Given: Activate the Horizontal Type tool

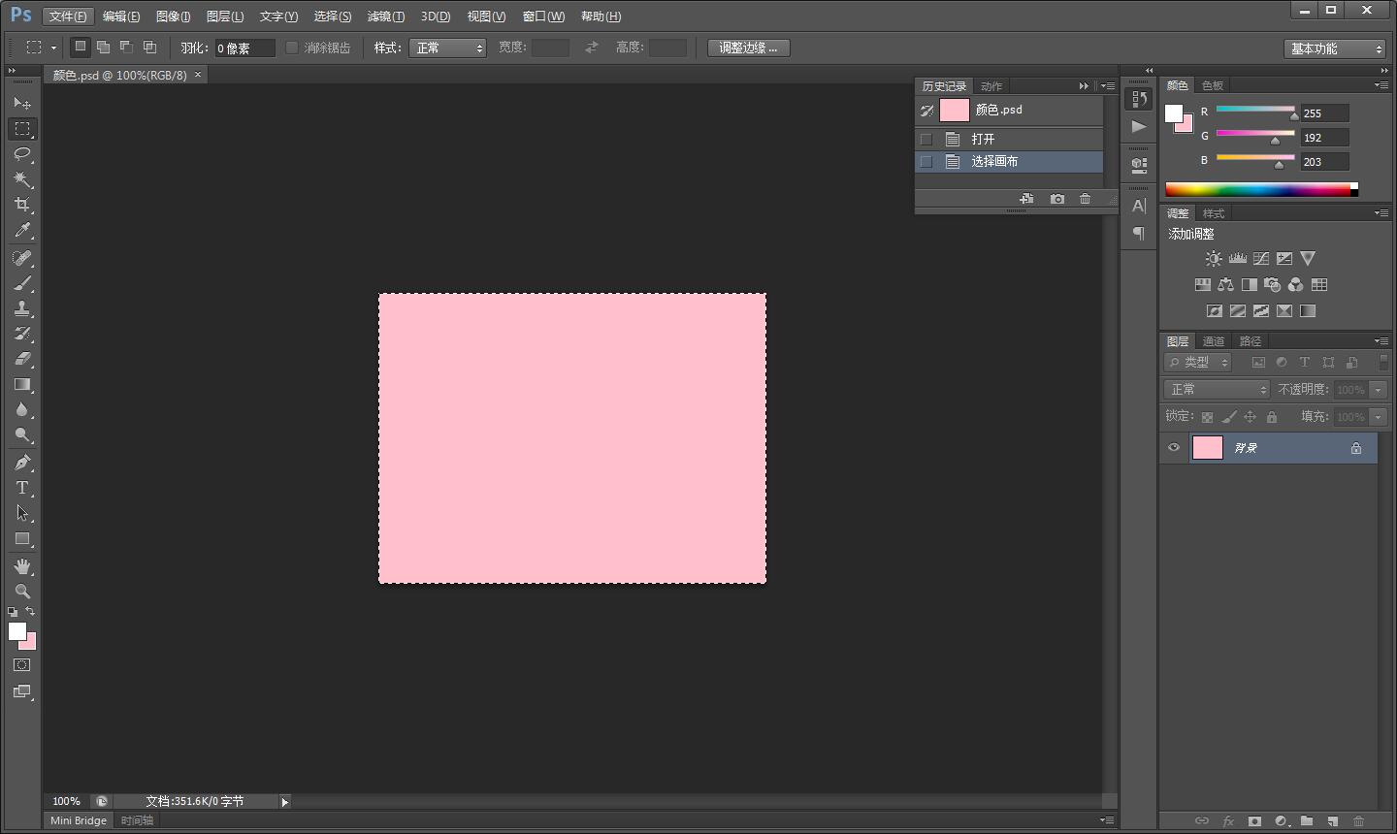Looking at the screenshot, I should click(22, 488).
